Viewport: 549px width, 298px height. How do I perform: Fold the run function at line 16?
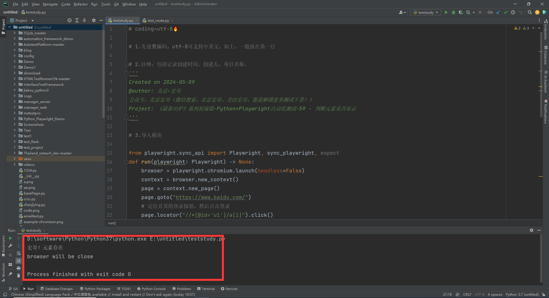(126, 162)
